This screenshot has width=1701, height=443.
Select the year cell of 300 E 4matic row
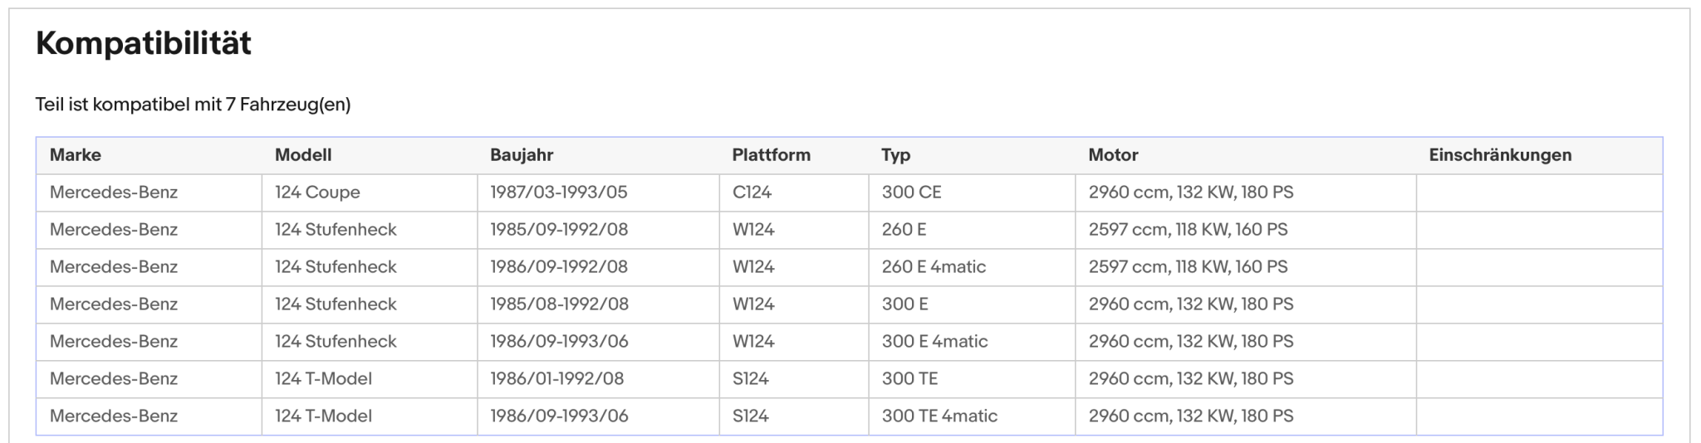598,342
